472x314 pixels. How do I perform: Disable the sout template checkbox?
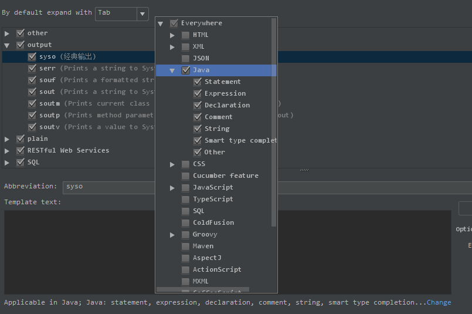[x=32, y=92]
